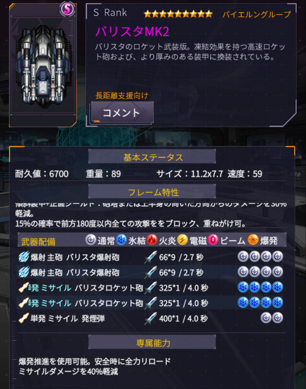Select first バリスタ爆射砲 weapon row

[152, 257]
